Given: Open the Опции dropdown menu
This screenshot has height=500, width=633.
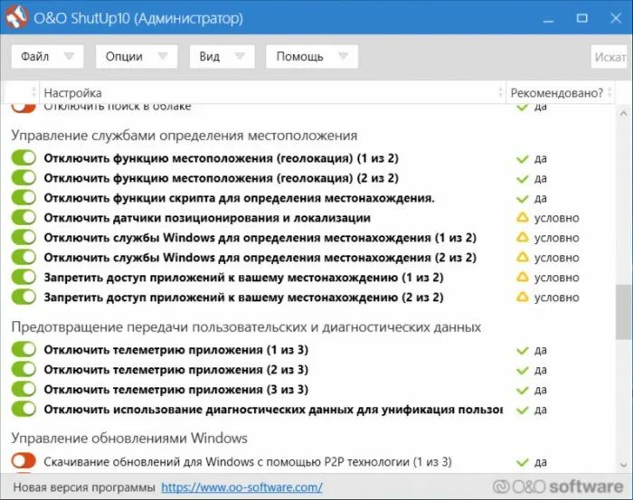Looking at the screenshot, I should tap(137, 56).
